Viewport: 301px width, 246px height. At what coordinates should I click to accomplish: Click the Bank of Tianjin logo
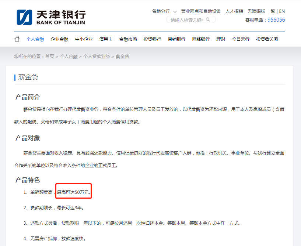pyautogui.click(x=50, y=16)
